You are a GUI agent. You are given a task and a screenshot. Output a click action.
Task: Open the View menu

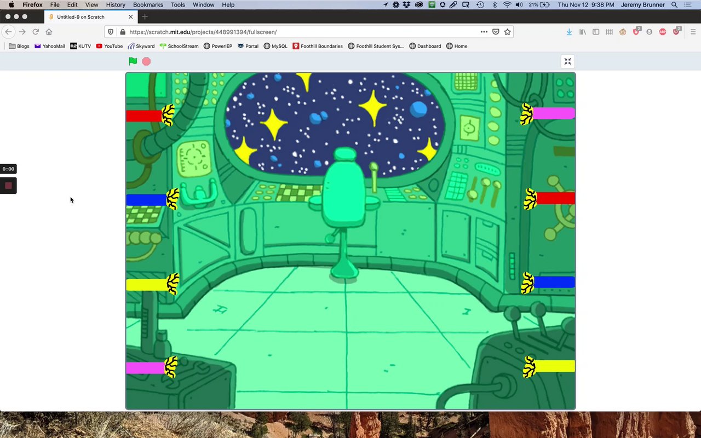[x=91, y=4]
